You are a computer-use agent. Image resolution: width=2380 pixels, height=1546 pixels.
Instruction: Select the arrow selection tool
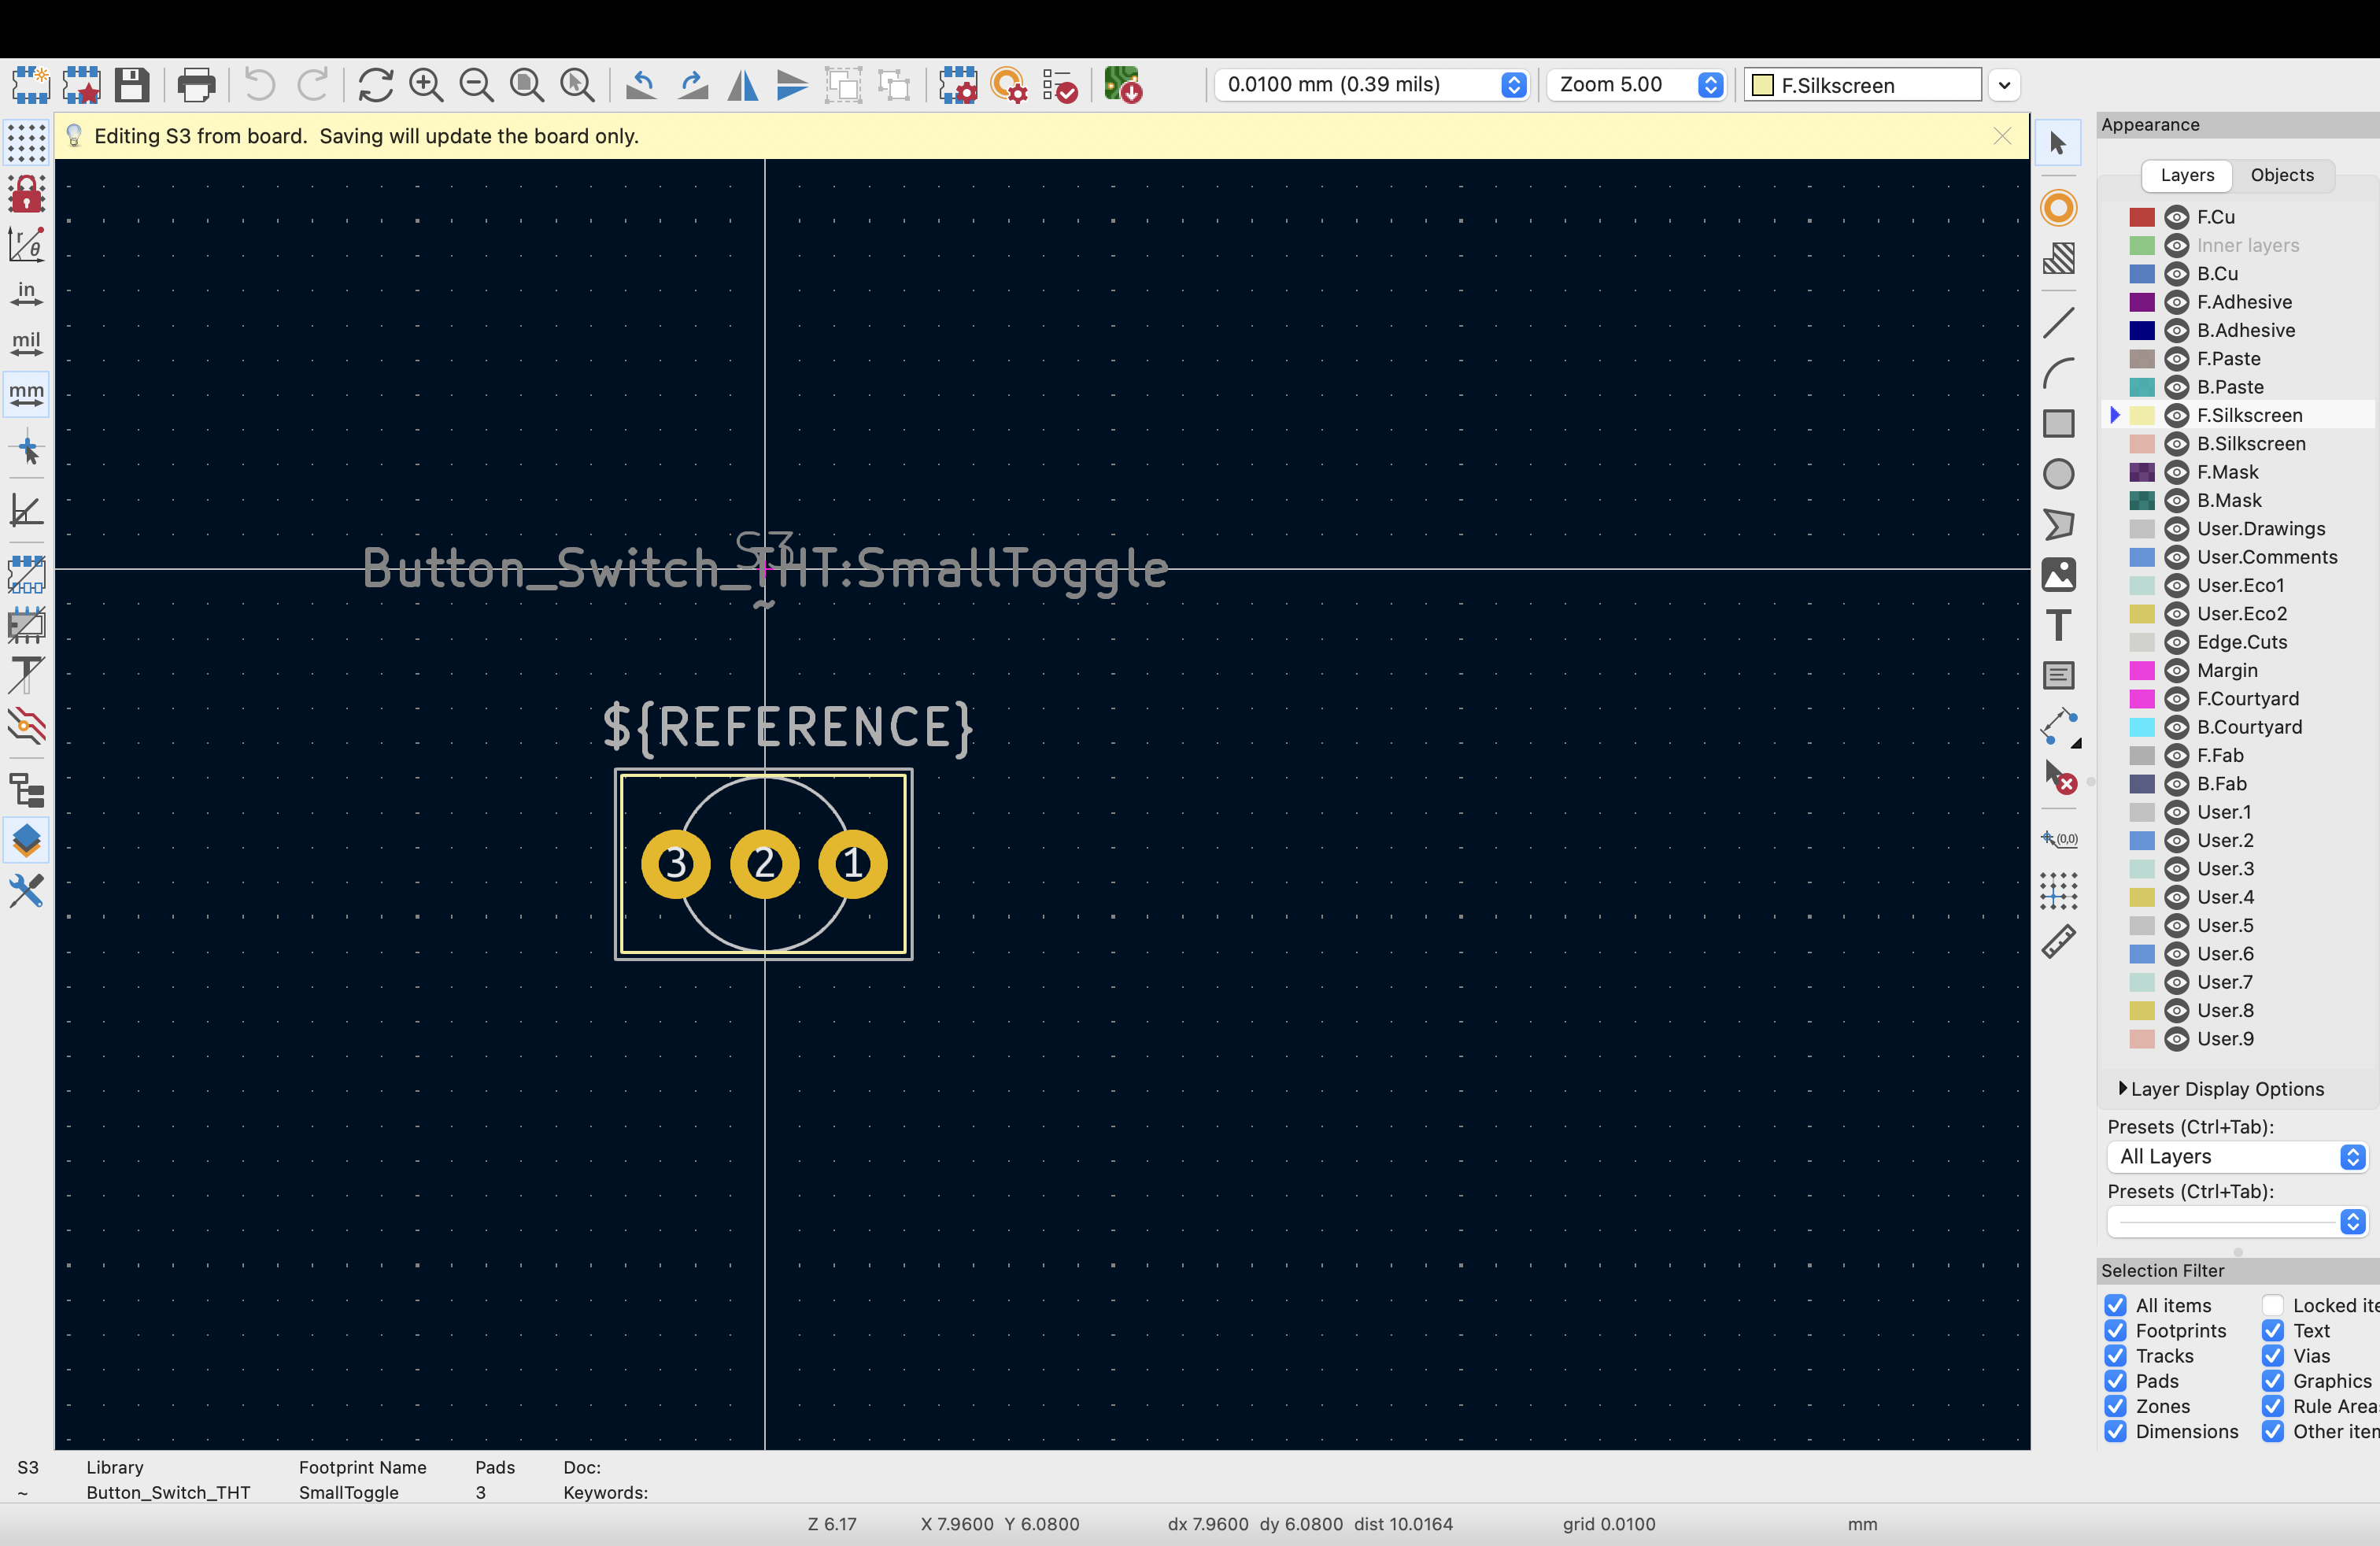coord(2058,143)
